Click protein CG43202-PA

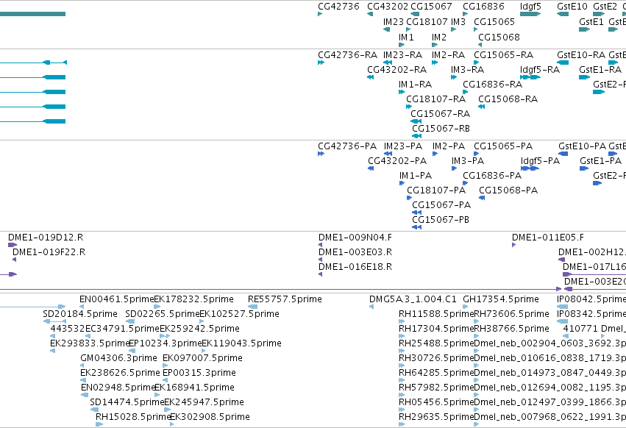coord(397,161)
